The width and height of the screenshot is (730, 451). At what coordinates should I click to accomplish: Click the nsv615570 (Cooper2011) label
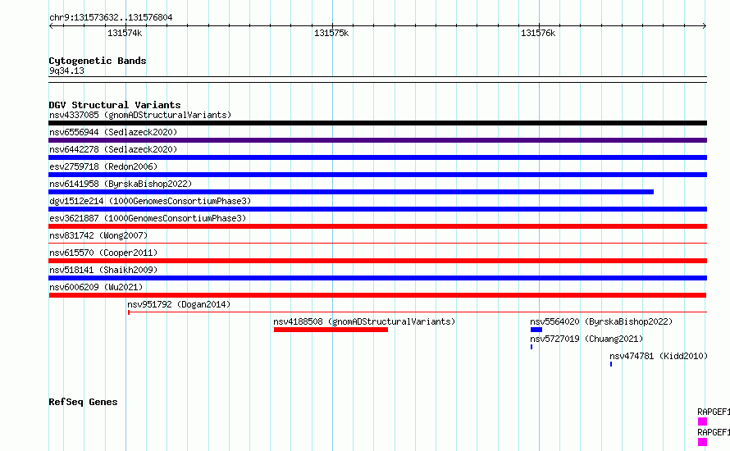pyautogui.click(x=103, y=253)
